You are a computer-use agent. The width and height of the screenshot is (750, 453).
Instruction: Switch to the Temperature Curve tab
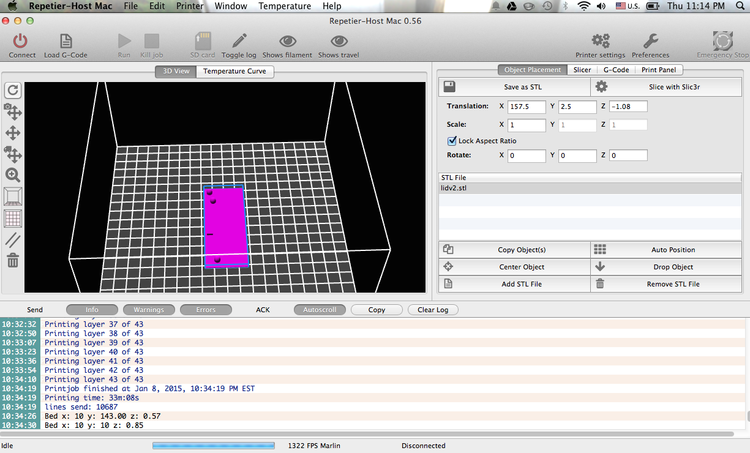coord(234,71)
